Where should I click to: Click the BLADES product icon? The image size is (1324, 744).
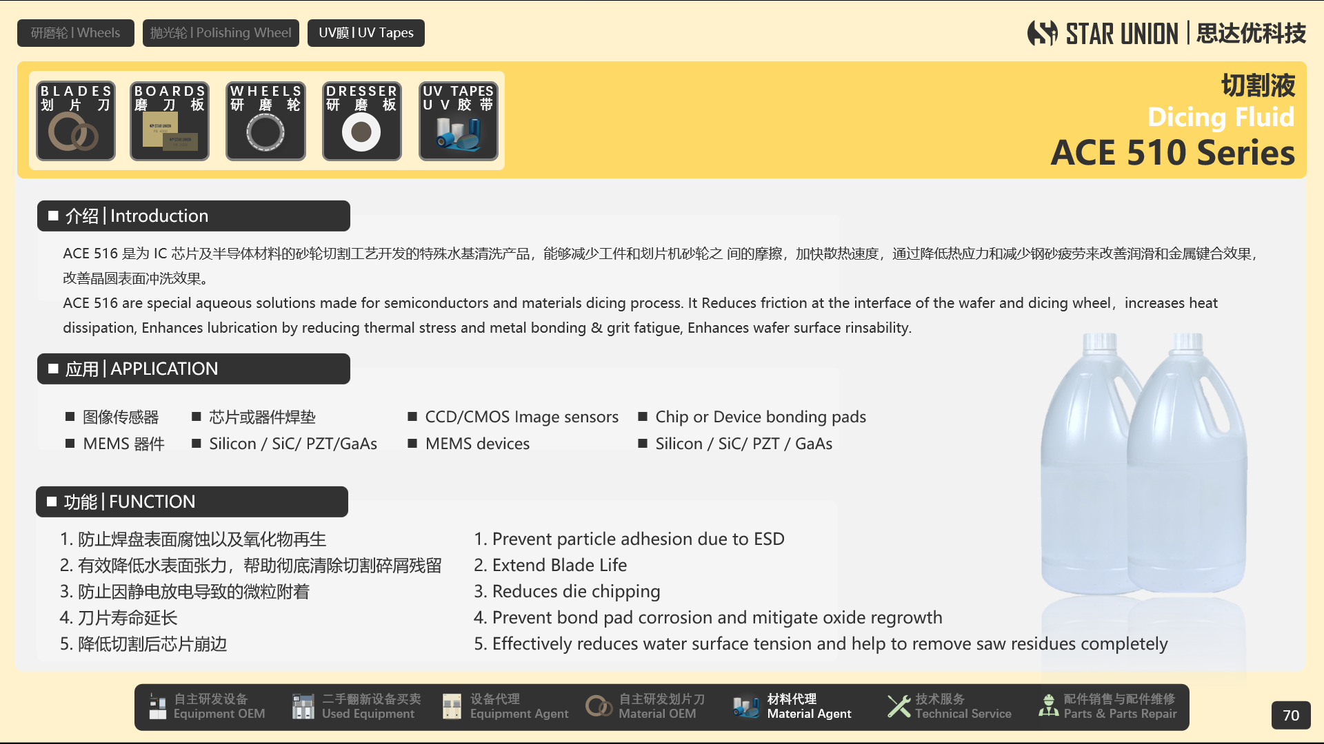click(x=76, y=121)
